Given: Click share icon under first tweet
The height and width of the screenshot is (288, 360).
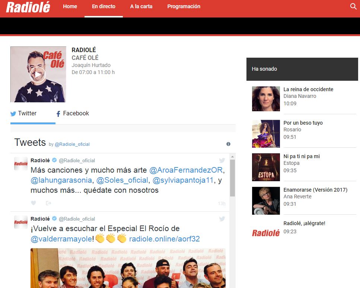Looking at the screenshot, I should pyautogui.click(x=48, y=203).
